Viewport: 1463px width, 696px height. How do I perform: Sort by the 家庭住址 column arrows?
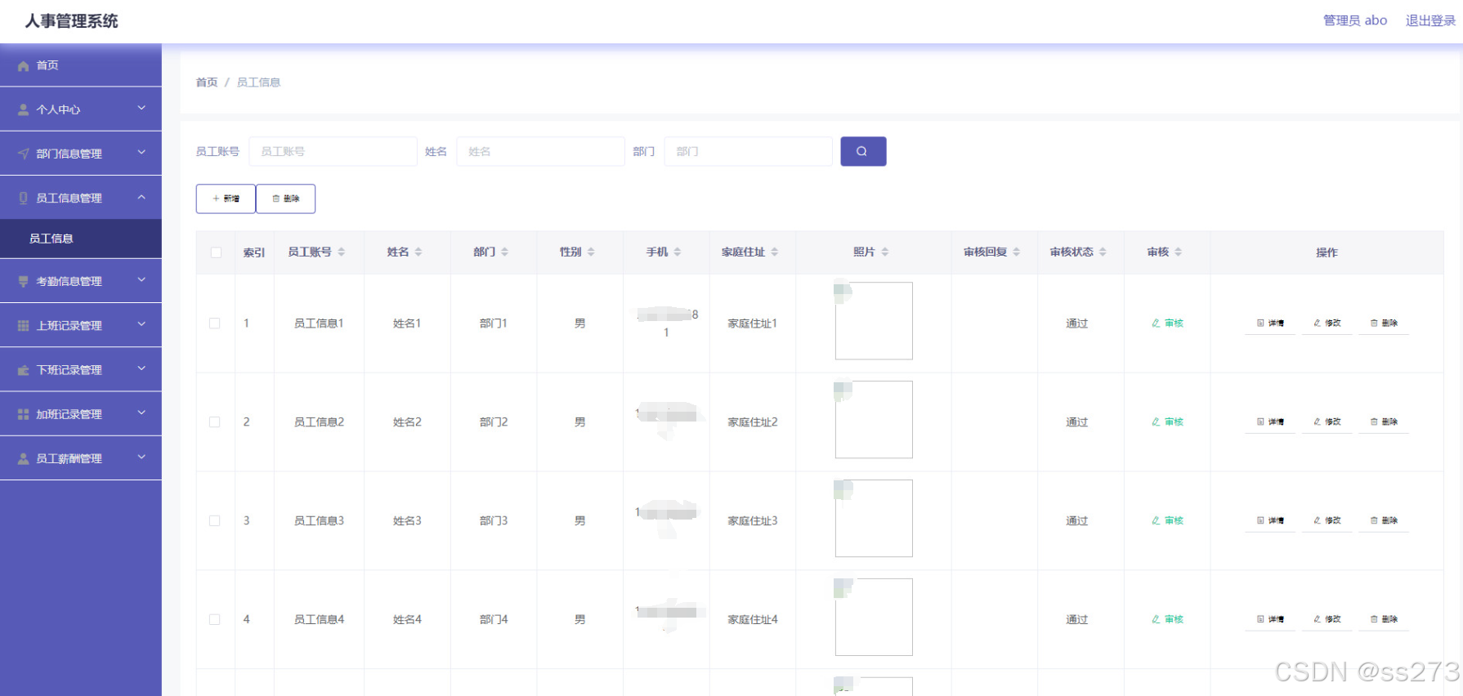tap(775, 252)
